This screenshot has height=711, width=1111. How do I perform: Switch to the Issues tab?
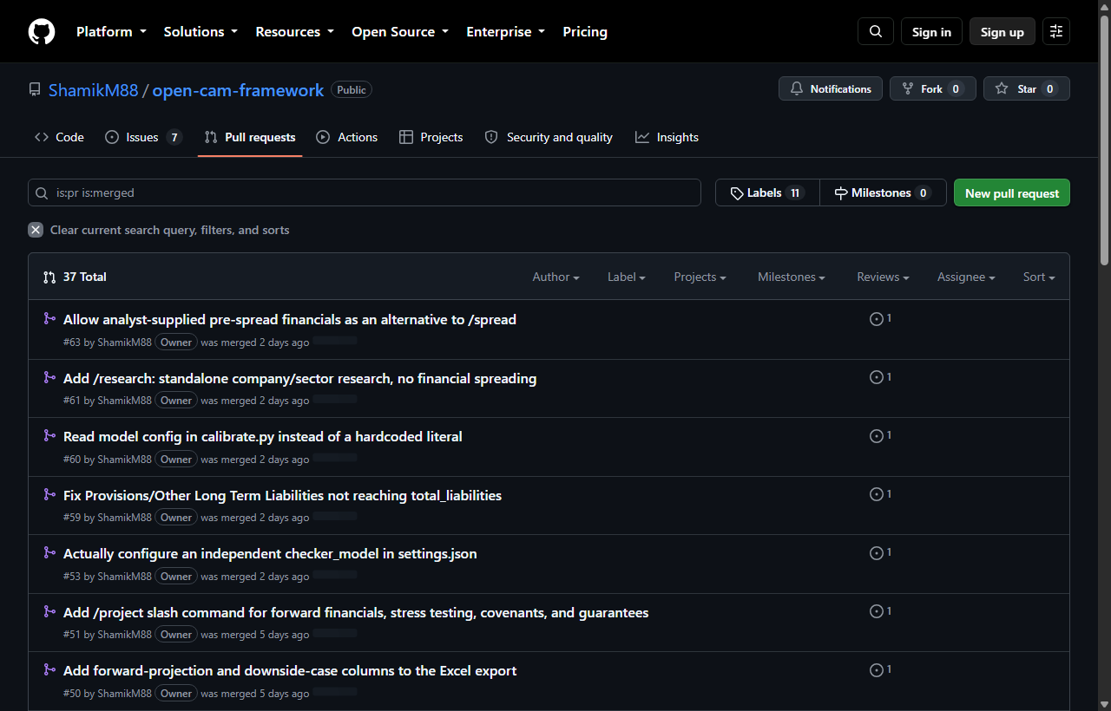[x=143, y=137]
